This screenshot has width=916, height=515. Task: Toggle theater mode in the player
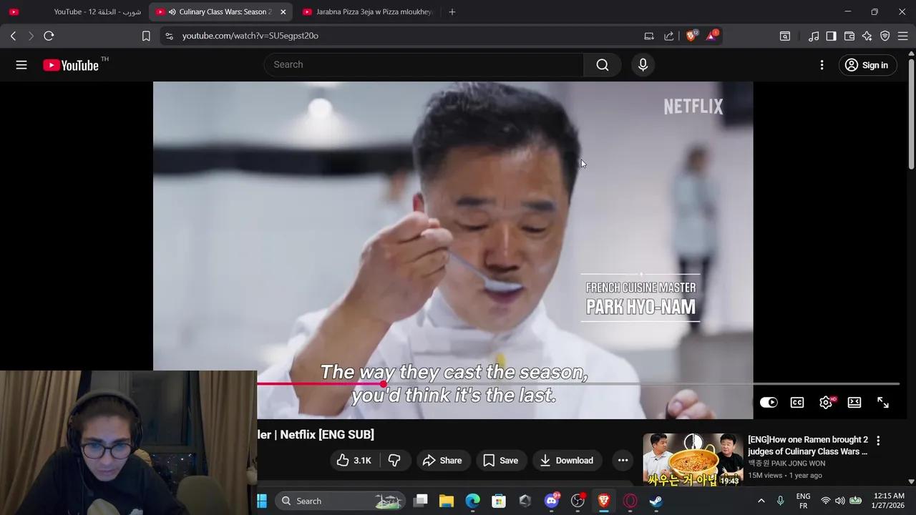click(x=854, y=403)
